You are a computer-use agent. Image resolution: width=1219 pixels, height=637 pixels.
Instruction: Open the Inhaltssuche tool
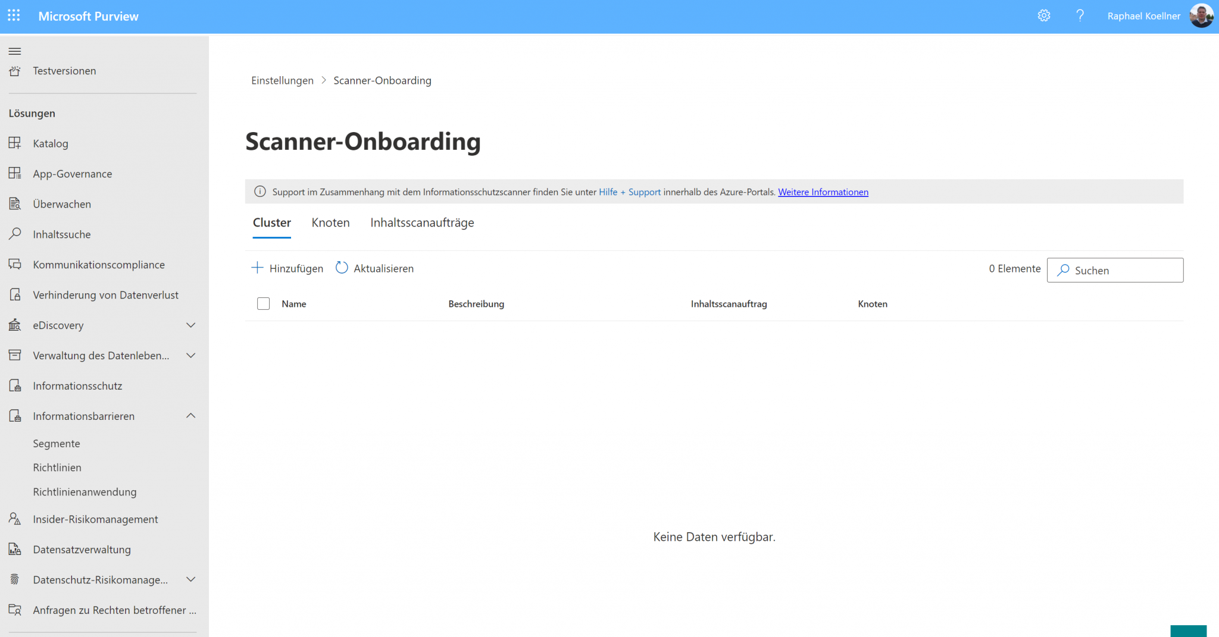[61, 234]
